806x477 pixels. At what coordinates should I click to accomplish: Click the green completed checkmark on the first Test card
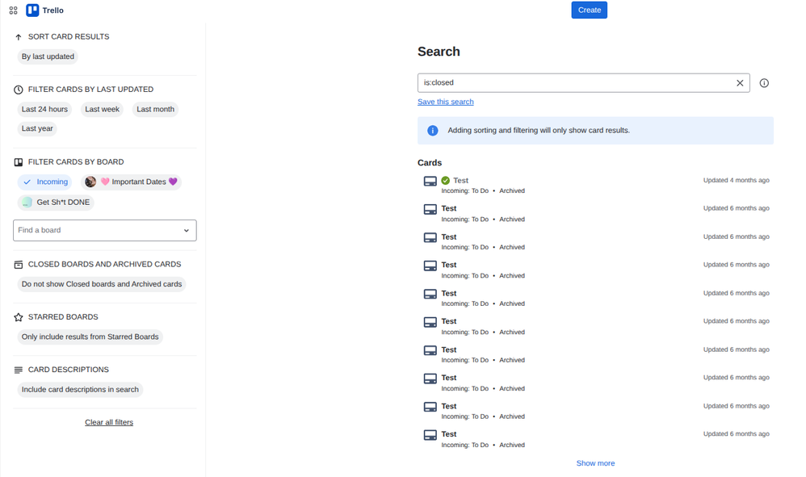(x=445, y=180)
